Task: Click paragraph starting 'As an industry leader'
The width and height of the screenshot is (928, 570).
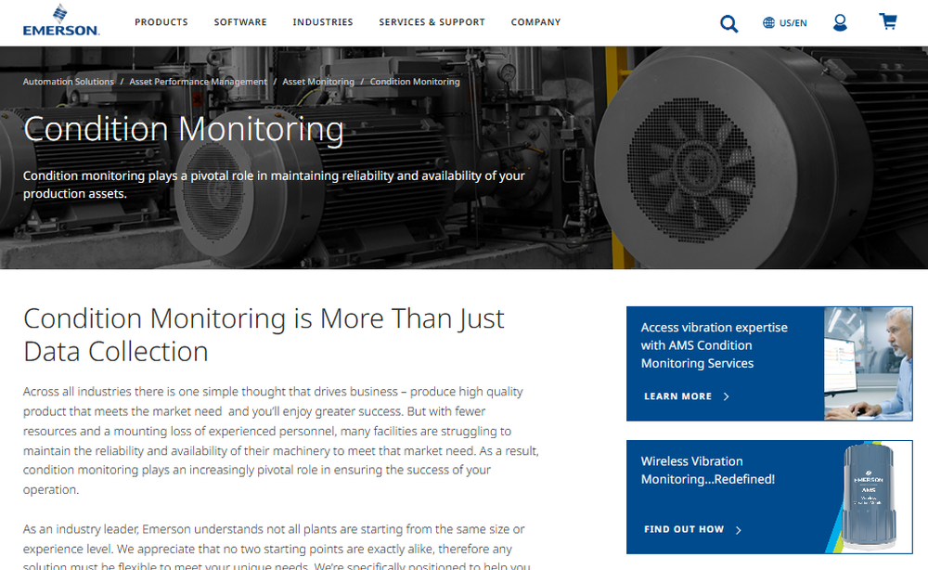Action: point(277,548)
